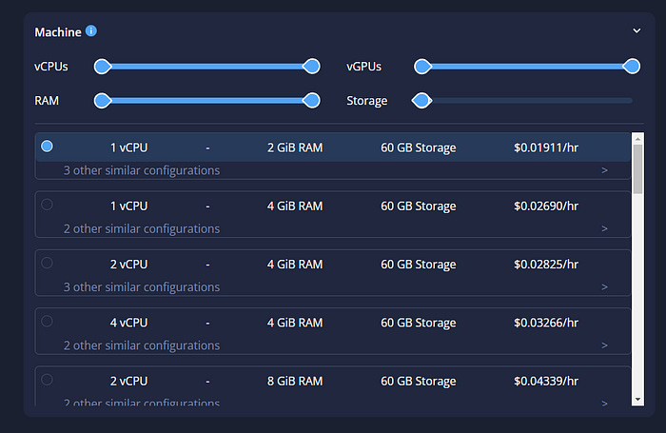Select 1 vCPU 4 GiB RAM radio button
This screenshot has width=666, height=433.
tap(48, 205)
